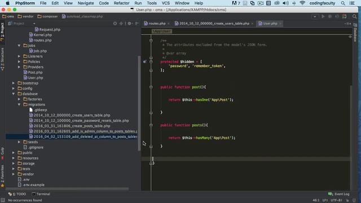Screen dimensions: 361x203
Task: Collapse the migrations folder
Action: coord(19,104)
